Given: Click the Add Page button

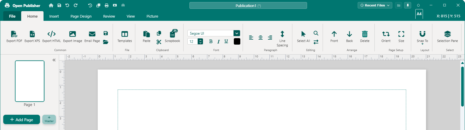Looking at the screenshot, I should tap(21, 119).
